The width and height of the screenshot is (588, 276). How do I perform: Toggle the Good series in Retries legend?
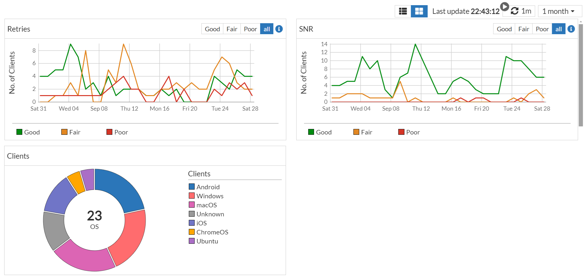(28, 132)
